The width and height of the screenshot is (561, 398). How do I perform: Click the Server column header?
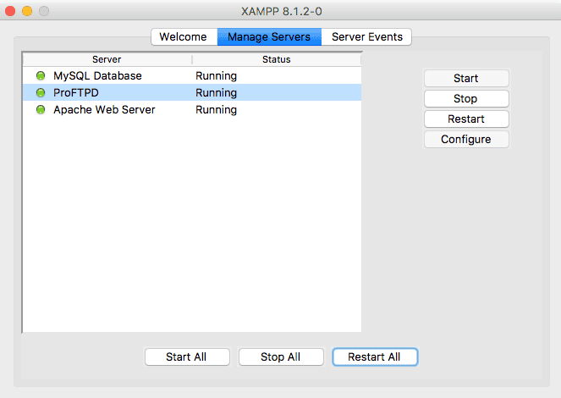107,59
